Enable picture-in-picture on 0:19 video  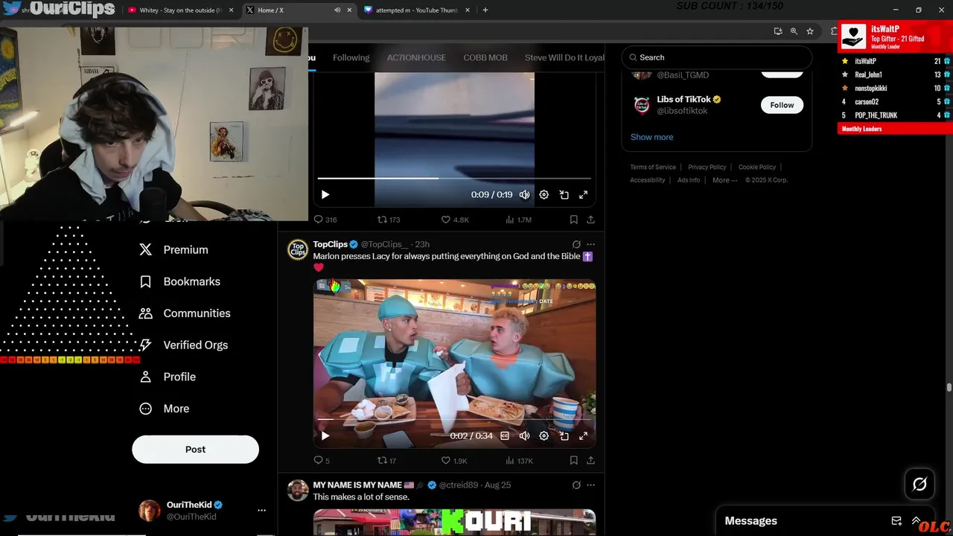[564, 194]
